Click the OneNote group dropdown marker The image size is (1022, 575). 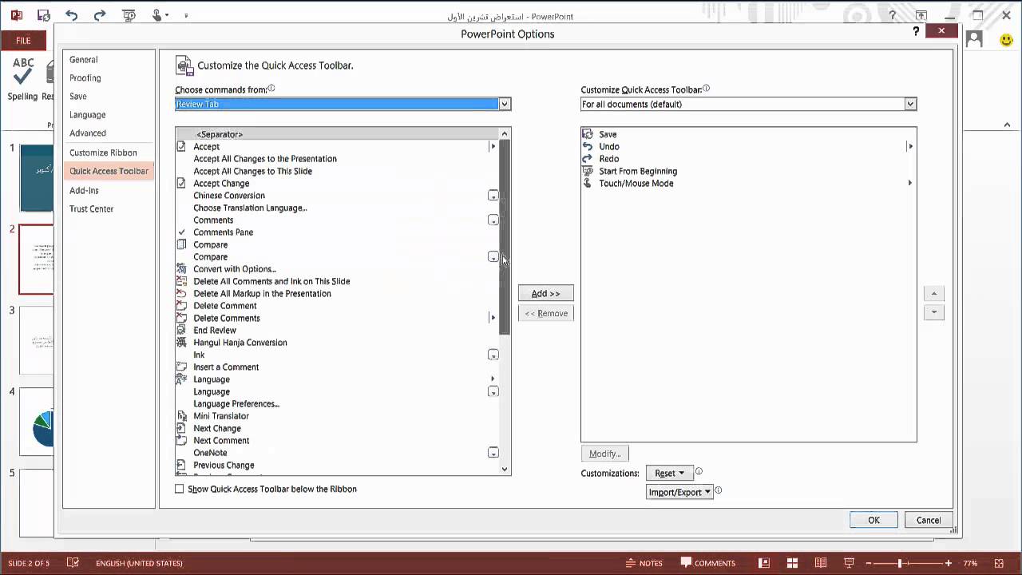pos(493,453)
